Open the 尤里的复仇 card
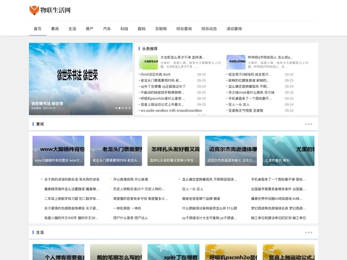 (289, 151)
